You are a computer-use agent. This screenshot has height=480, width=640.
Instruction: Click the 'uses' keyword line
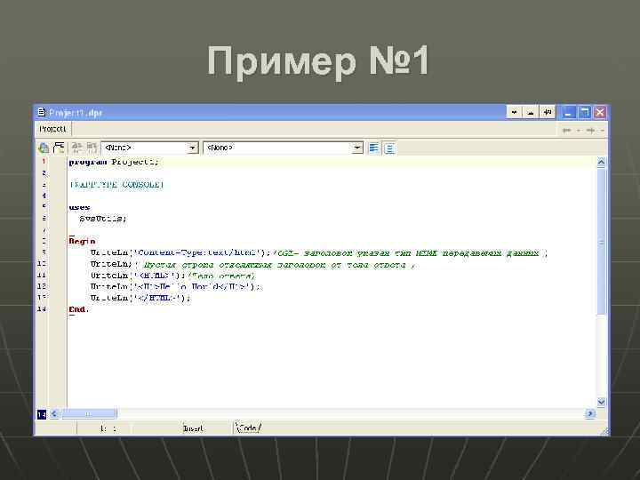pos(80,207)
